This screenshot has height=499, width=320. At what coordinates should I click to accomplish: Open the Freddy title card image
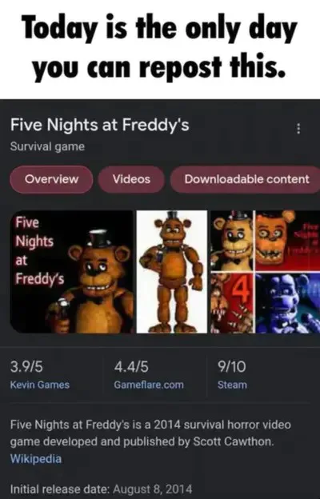72,271
